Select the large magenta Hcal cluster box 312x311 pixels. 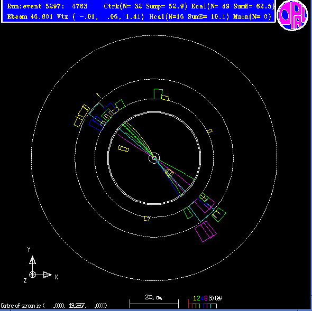pyautogui.click(x=206, y=231)
